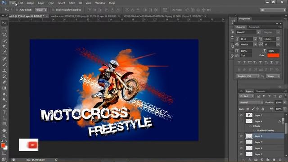The image size is (288, 162).
Task: Open the Edit menu
Action: [x=21, y=3]
